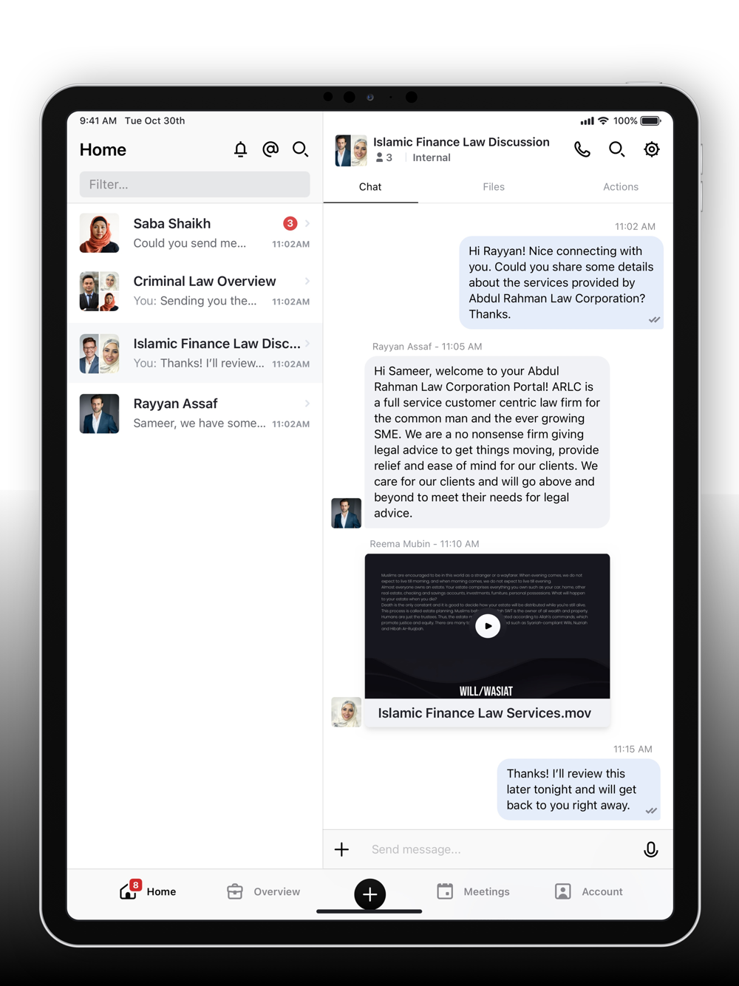The height and width of the screenshot is (986, 739).
Task: Open the Criminal Law Overview conversation
Action: click(194, 290)
